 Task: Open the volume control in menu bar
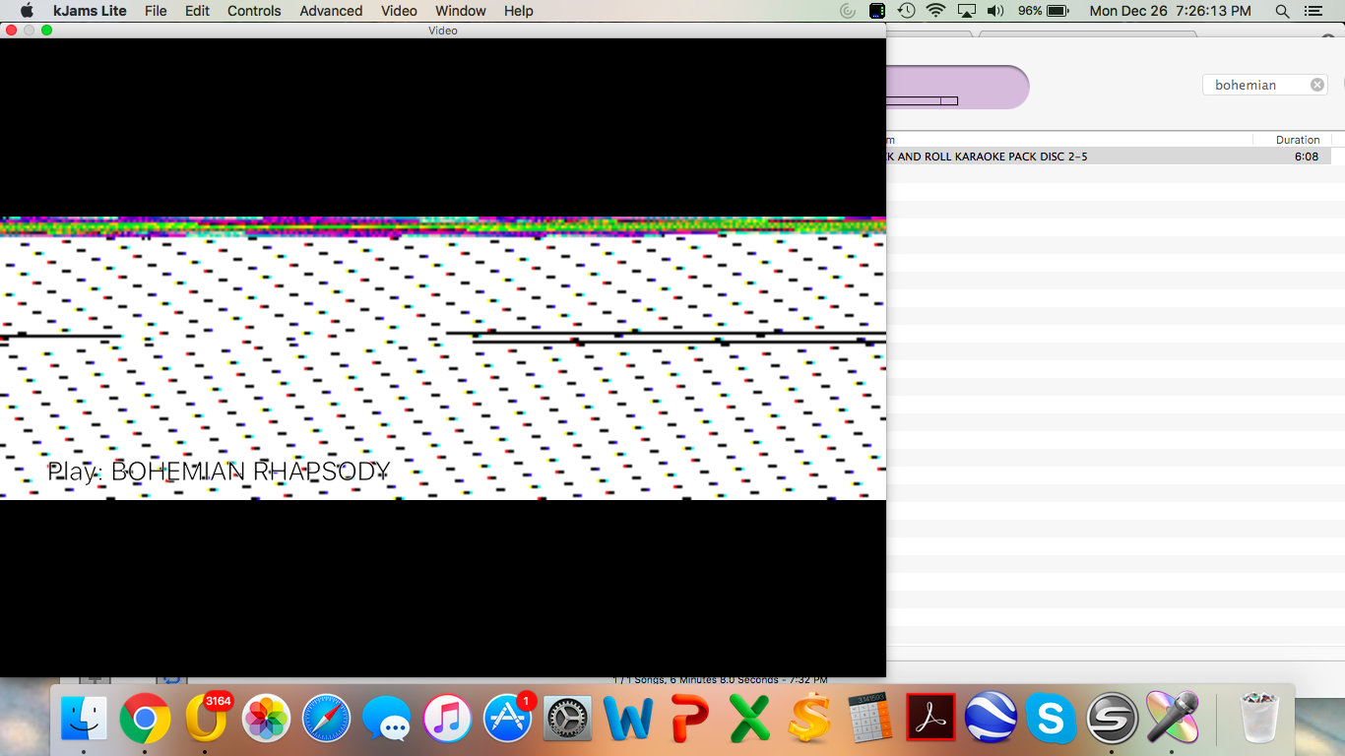pos(995,11)
